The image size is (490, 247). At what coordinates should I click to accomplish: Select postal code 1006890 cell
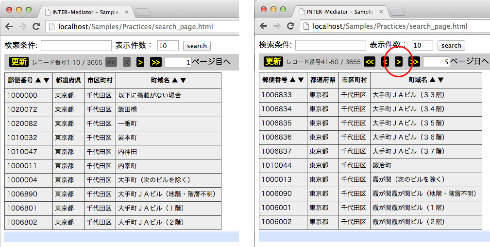29,194
